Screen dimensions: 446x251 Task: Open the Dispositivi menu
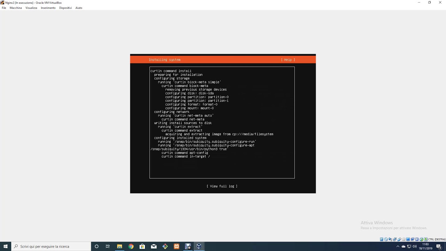66,8
